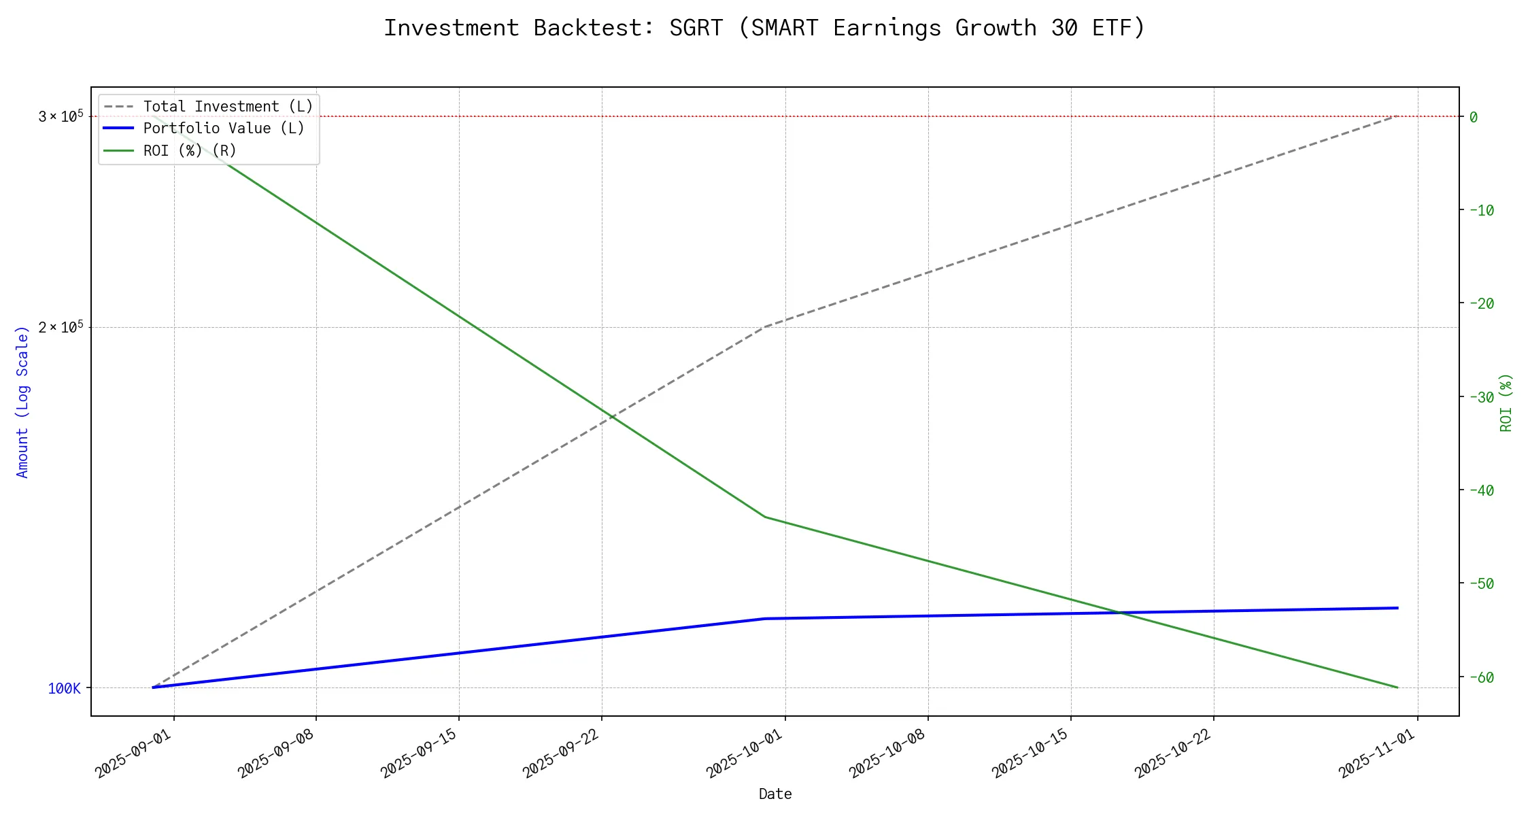Screen dimensions: 1530x816
Task: Click the Portfolio Value legend entry
Action: (224, 129)
